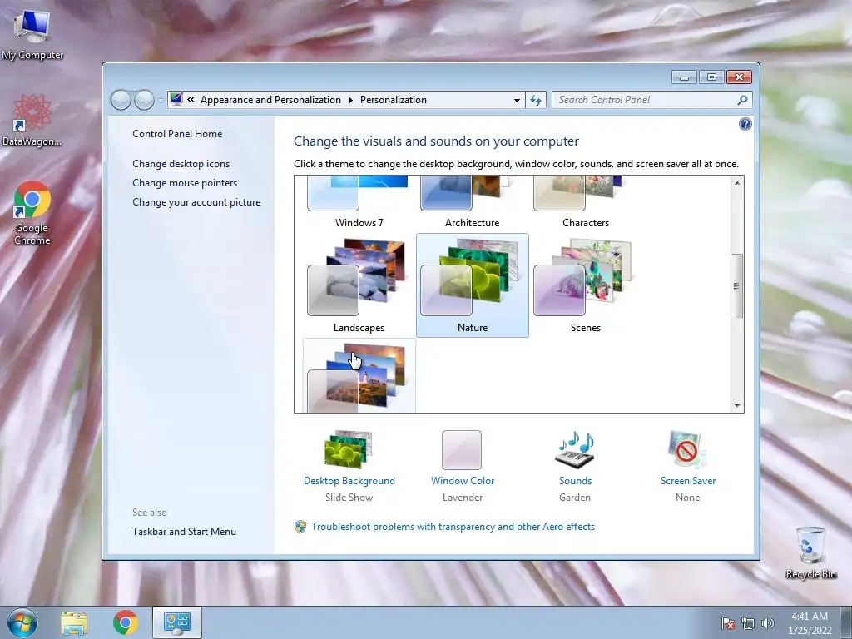The image size is (852, 639).
Task: Open Sounds keyboard-and-notes icon
Action: coord(575,450)
